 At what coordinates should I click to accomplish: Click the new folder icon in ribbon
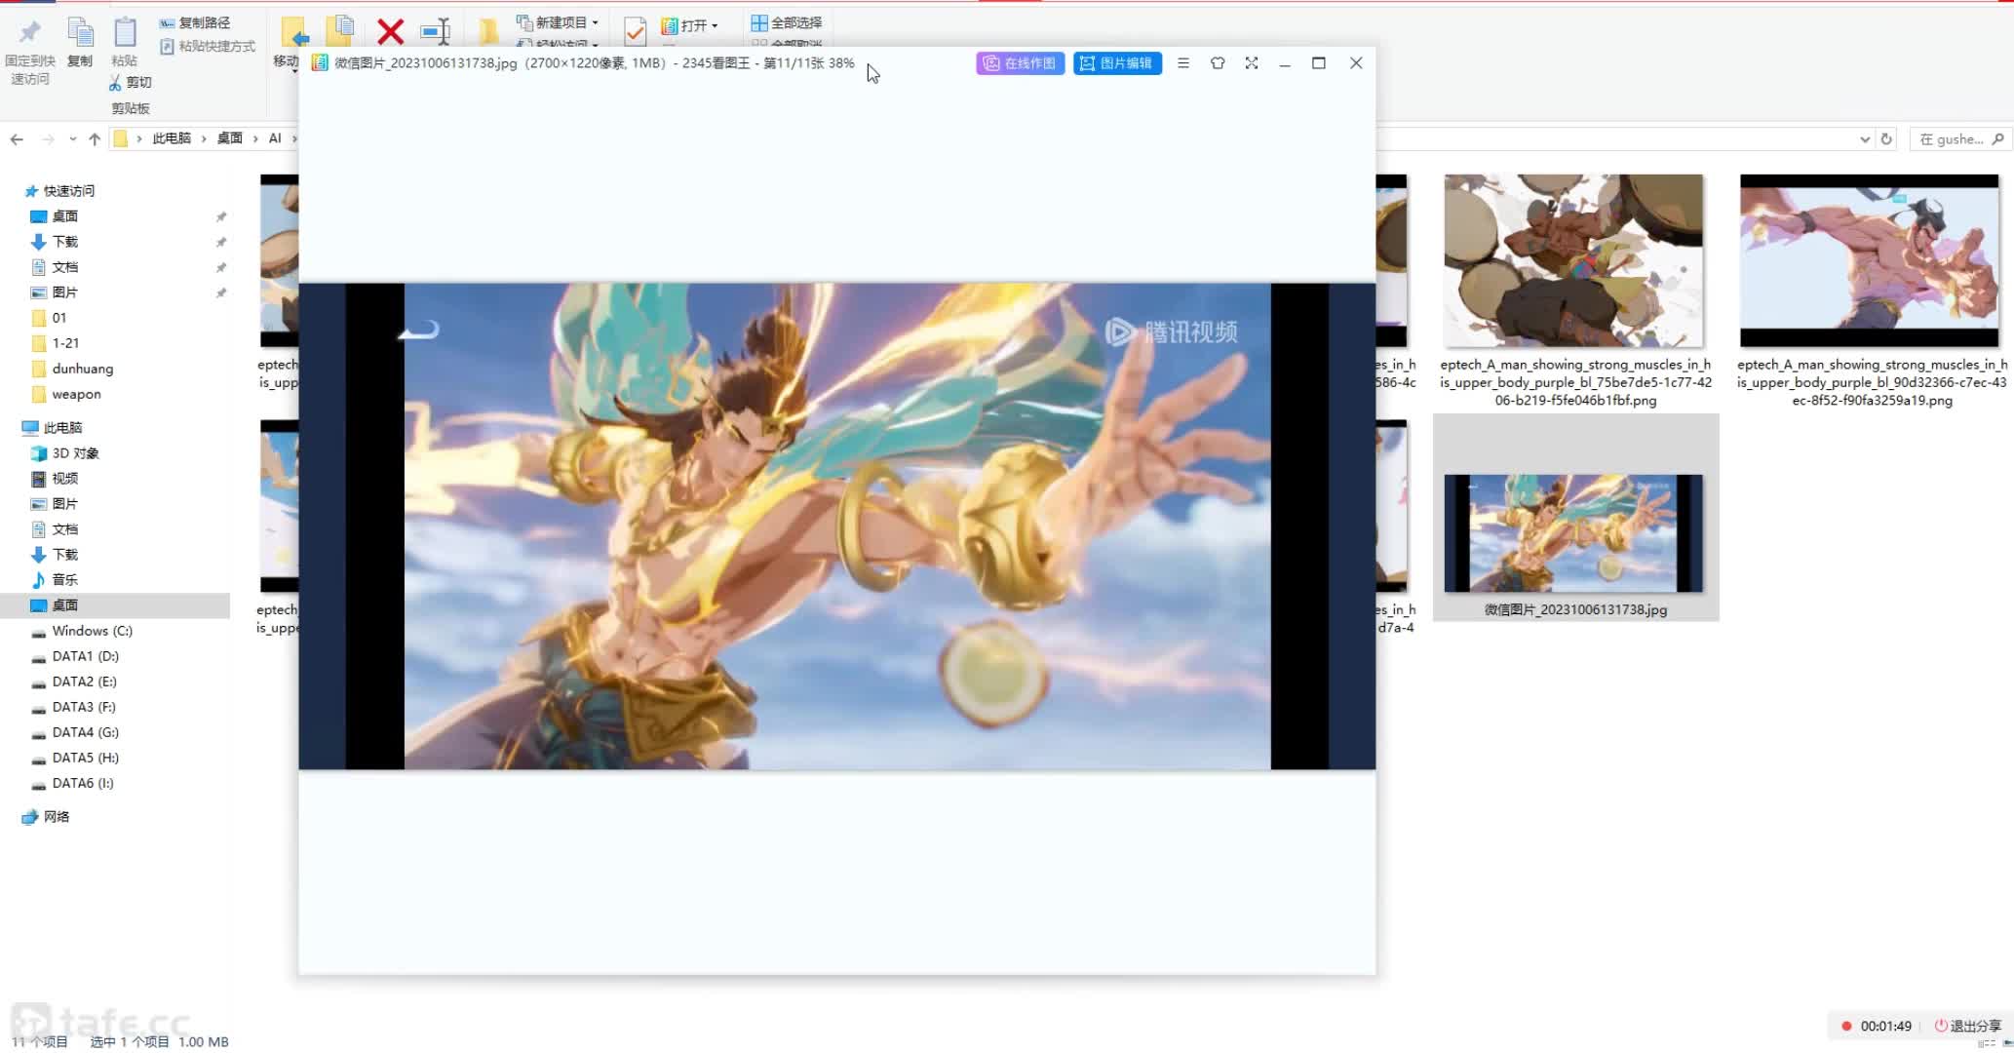click(x=488, y=31)
